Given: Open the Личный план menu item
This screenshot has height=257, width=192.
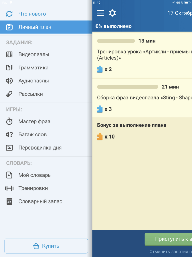Looking at the screenshot, I should 46,27.
